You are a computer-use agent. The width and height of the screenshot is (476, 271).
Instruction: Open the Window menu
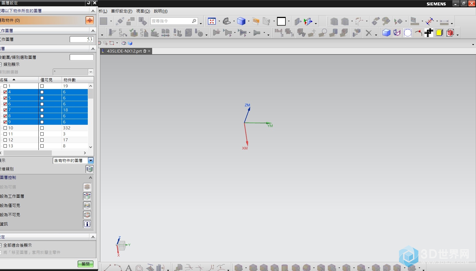click(x=143, y=11)
